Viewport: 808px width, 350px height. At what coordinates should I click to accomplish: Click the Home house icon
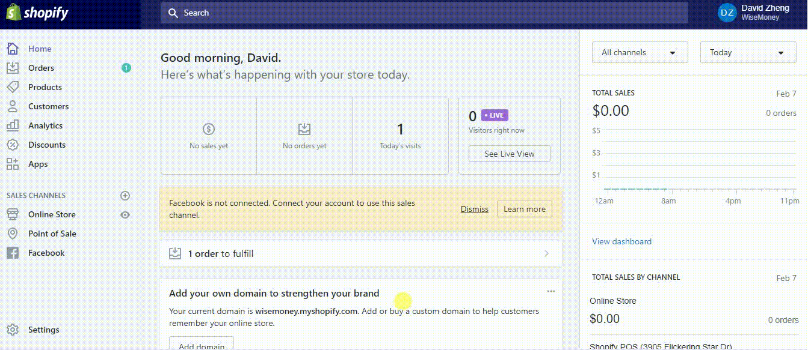click(x=12, y=49)
